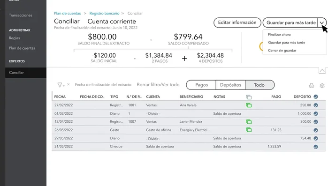Select the 27/02/2022 date cell
The image size is (328, 186).
(x=64, y=105)
